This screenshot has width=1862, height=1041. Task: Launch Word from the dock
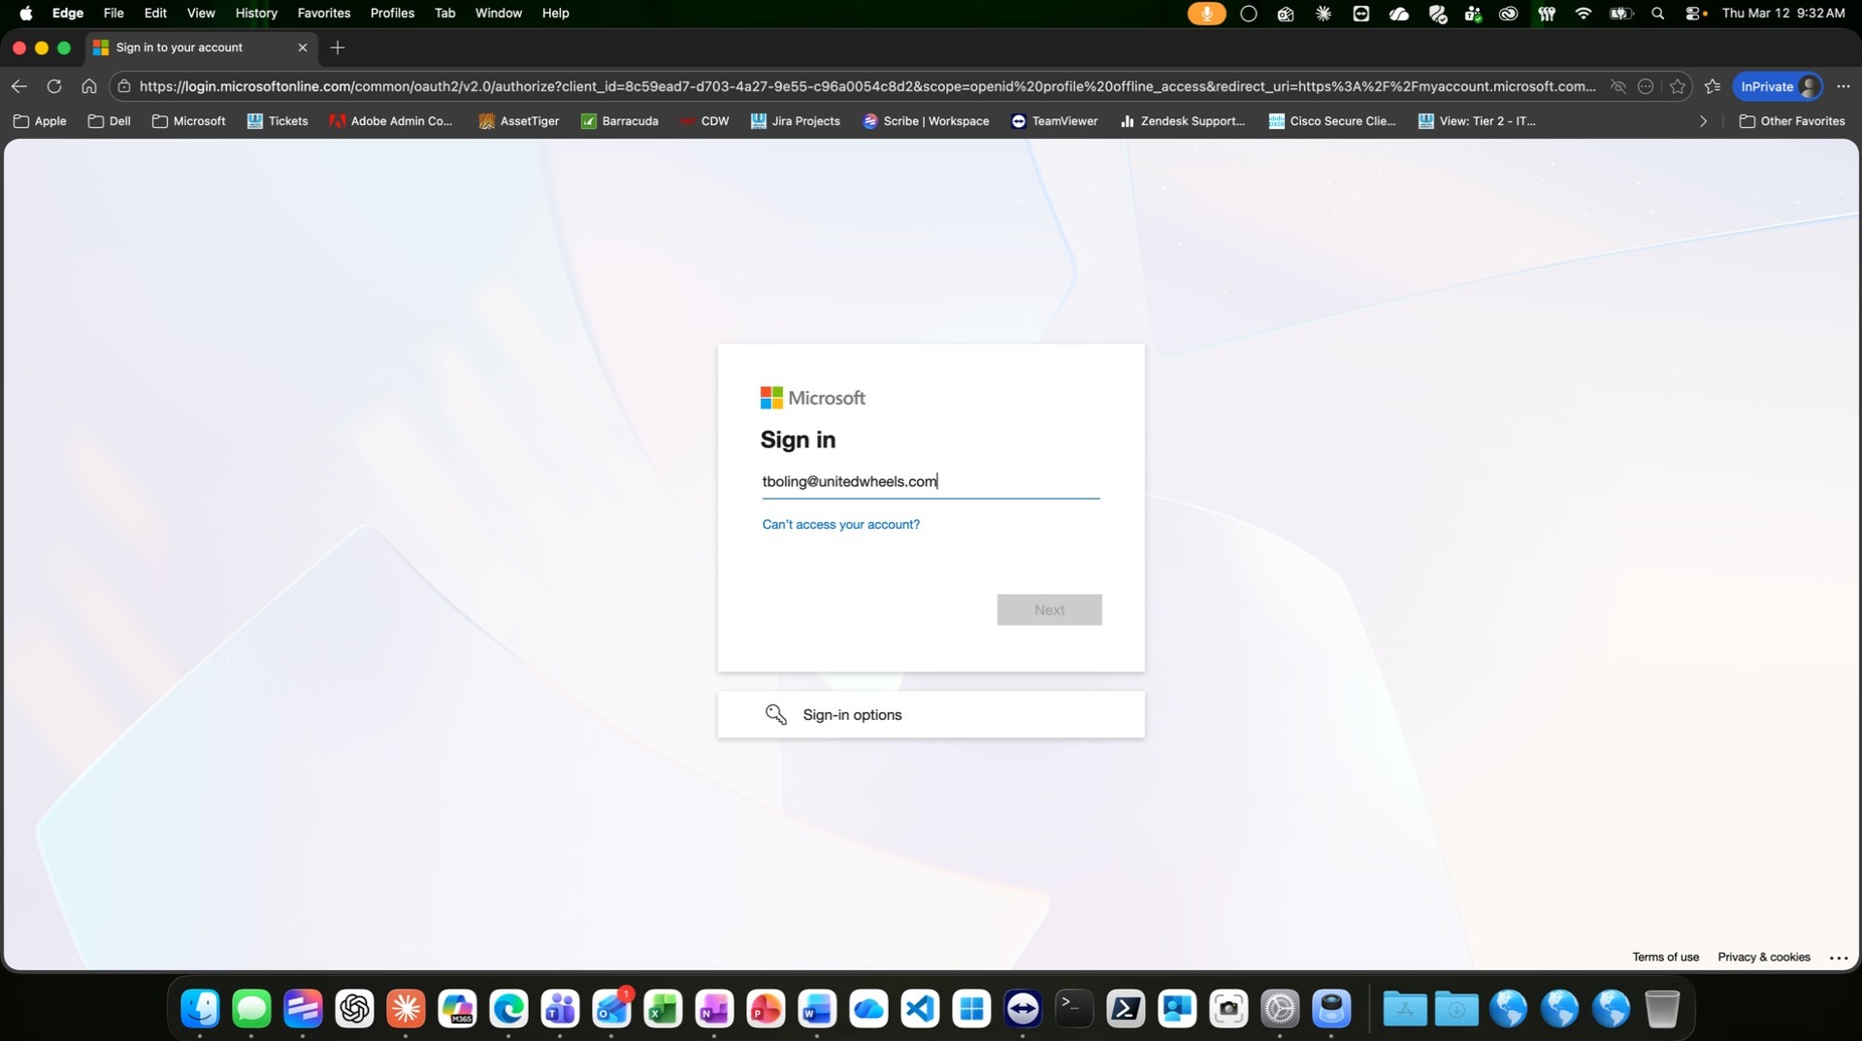click(x=817, y=1009)
